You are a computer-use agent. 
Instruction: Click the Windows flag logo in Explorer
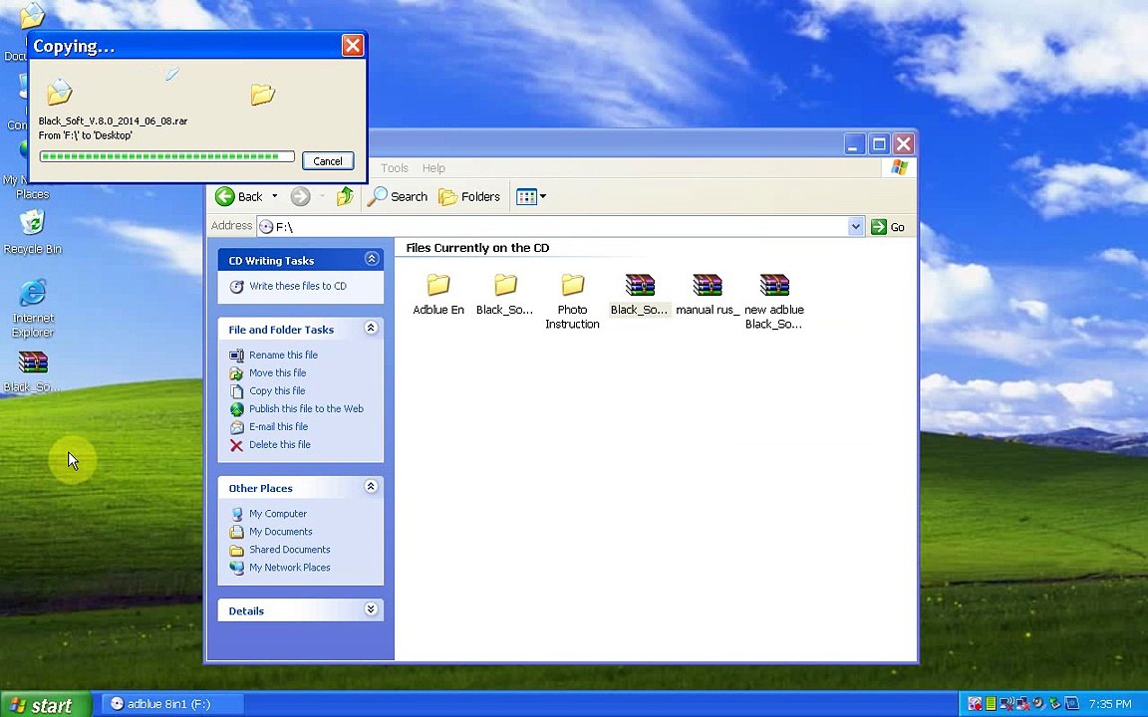pyautogui.click(x=899, y=167)
